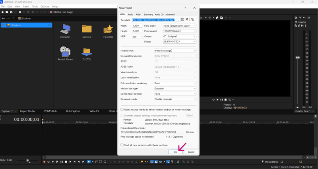Open the Computer location in Explorer
The width and height of the screenshot is (318, 169).
coord(65,31)
